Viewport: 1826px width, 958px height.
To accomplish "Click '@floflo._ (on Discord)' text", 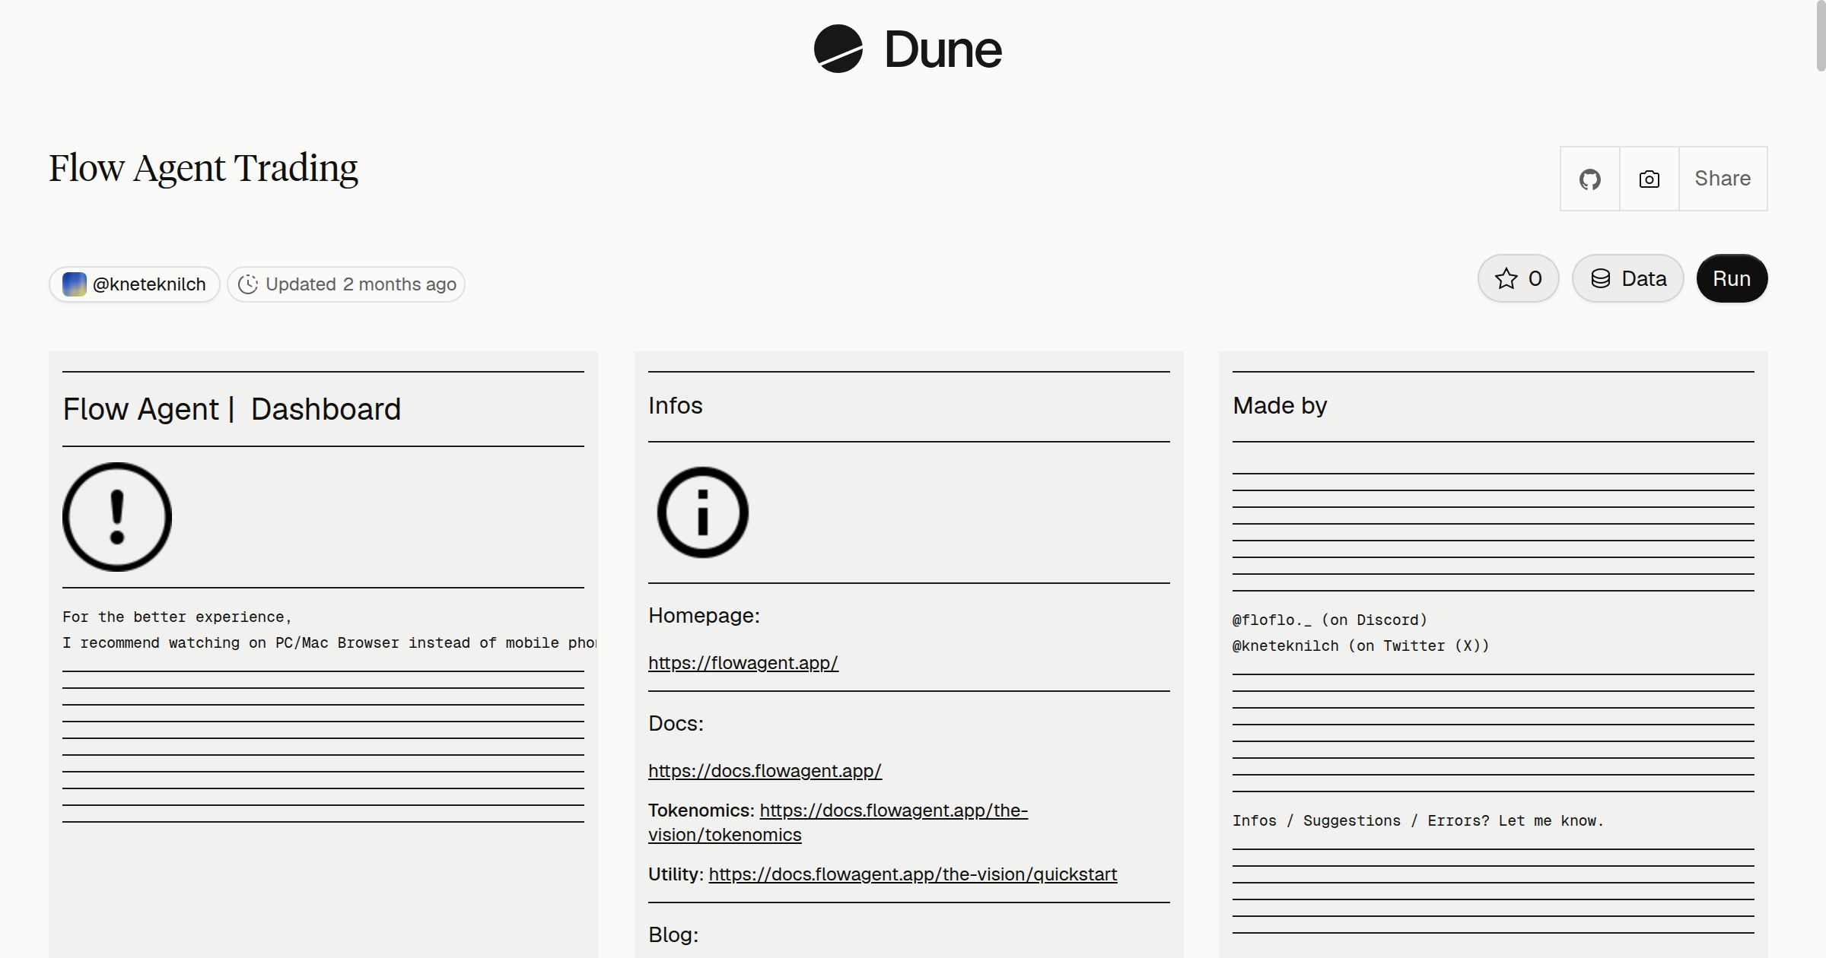I will [x=1330, y=620].
